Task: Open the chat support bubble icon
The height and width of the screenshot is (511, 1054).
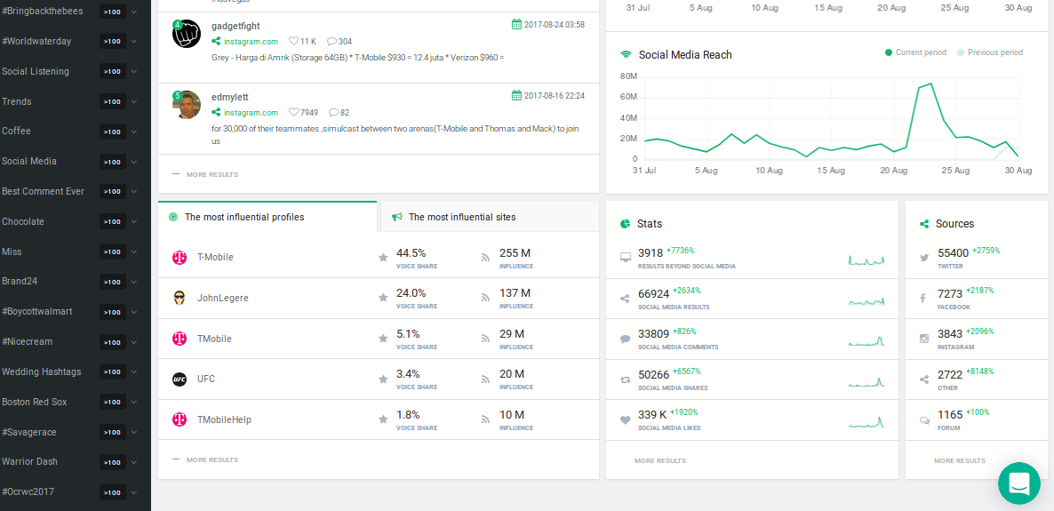Action: [1019, 483]
